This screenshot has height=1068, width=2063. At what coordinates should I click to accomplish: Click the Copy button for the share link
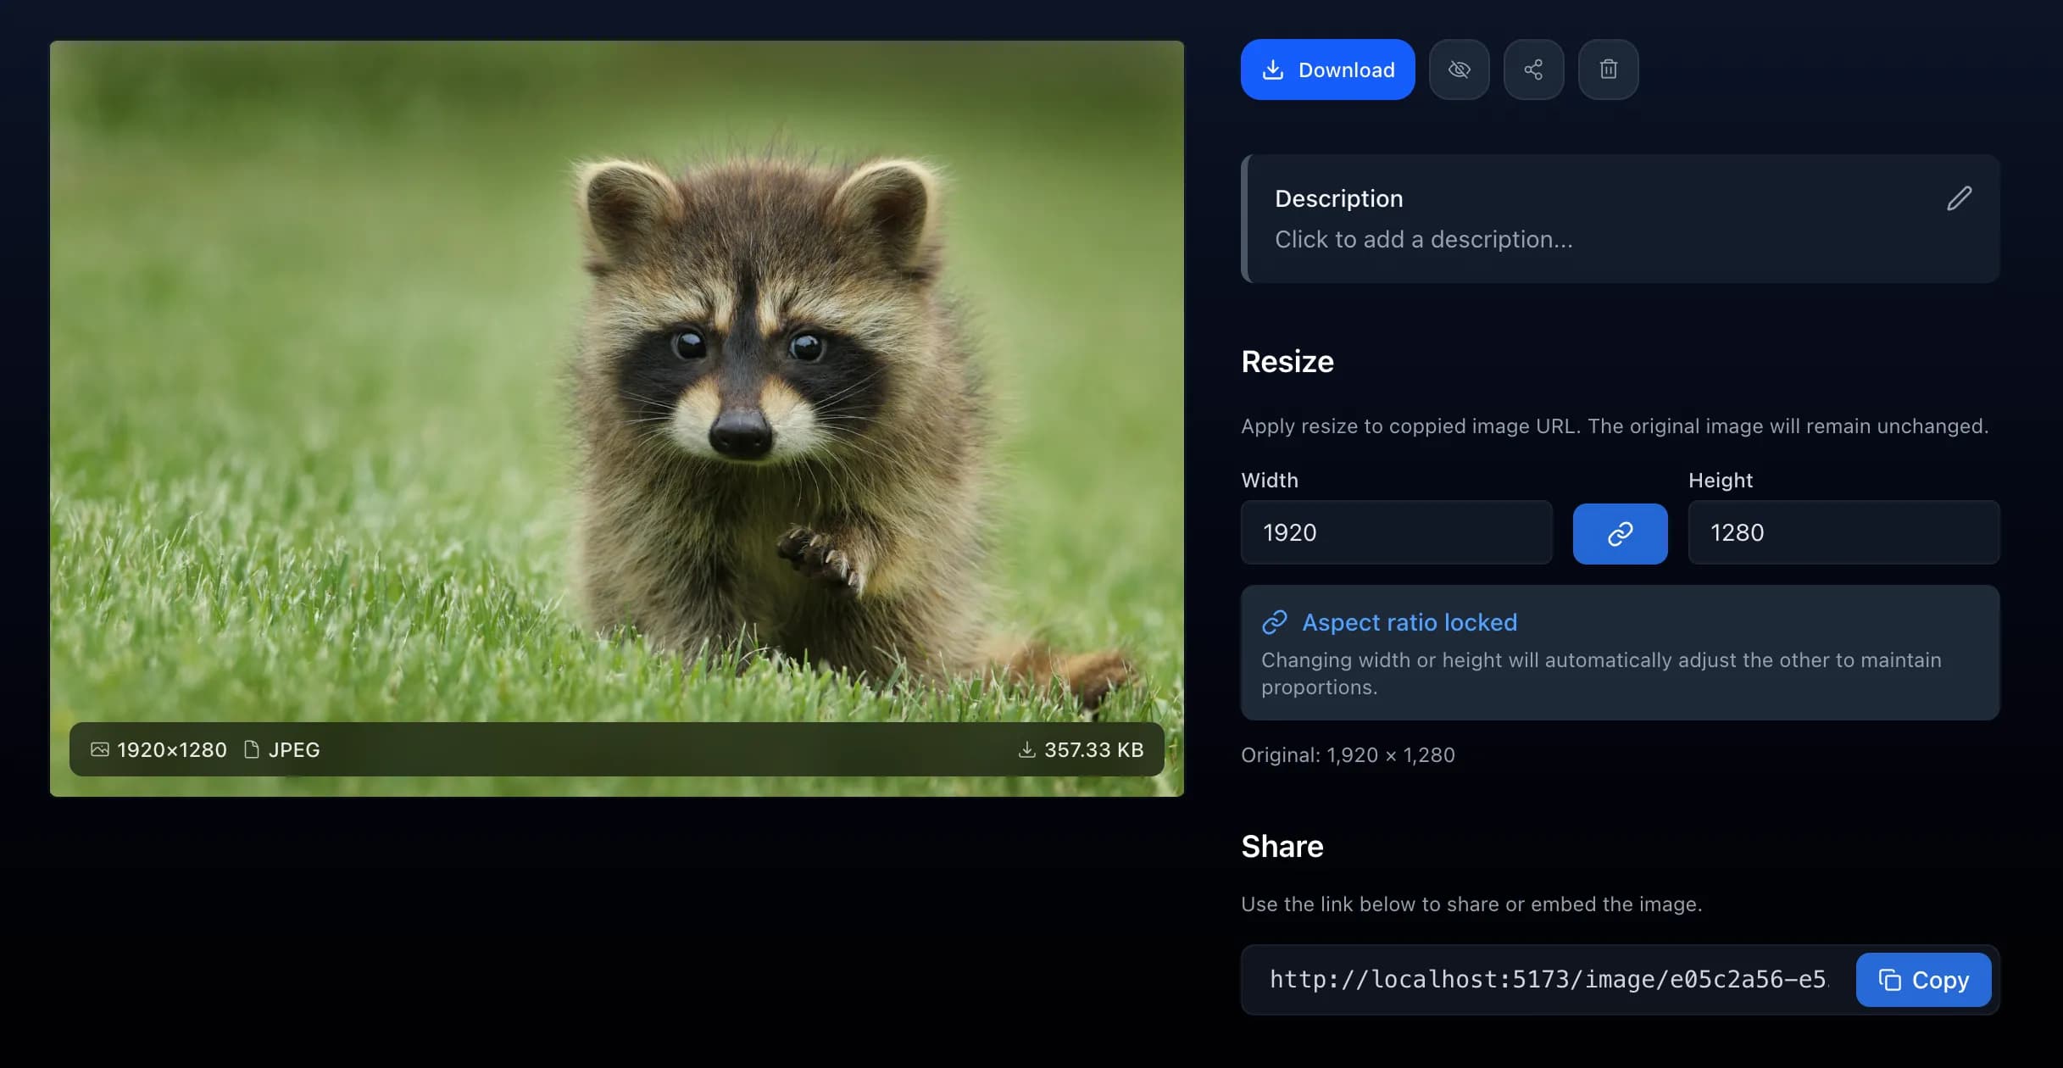1923,980
